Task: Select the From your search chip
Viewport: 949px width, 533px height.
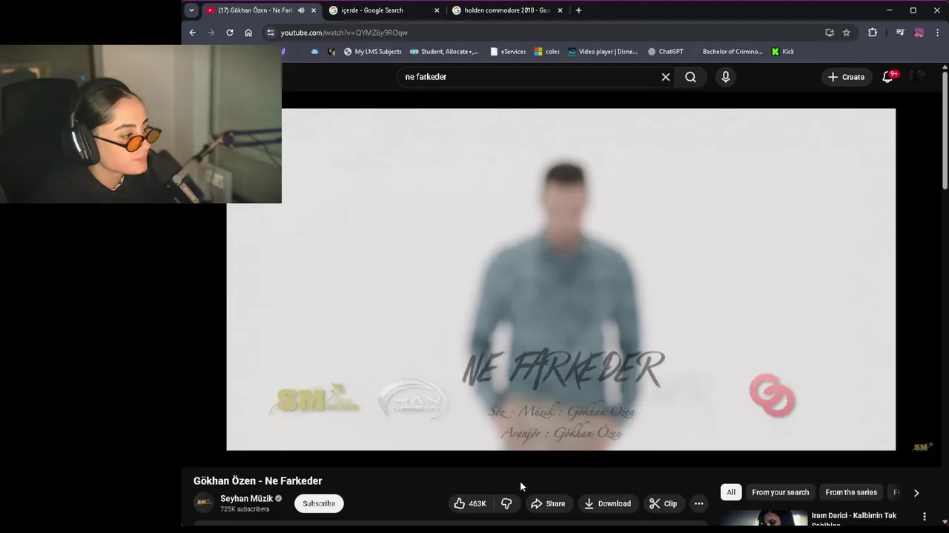Action: coord(780,492)
